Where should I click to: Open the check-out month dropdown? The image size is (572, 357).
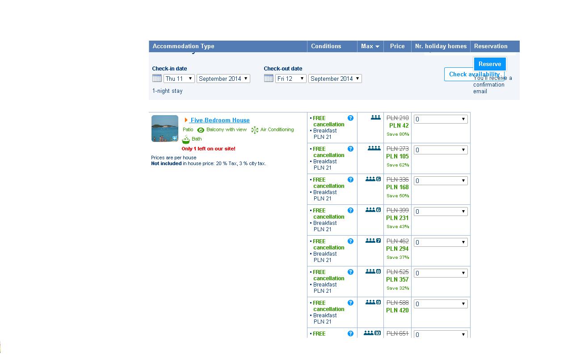(335, 79)
